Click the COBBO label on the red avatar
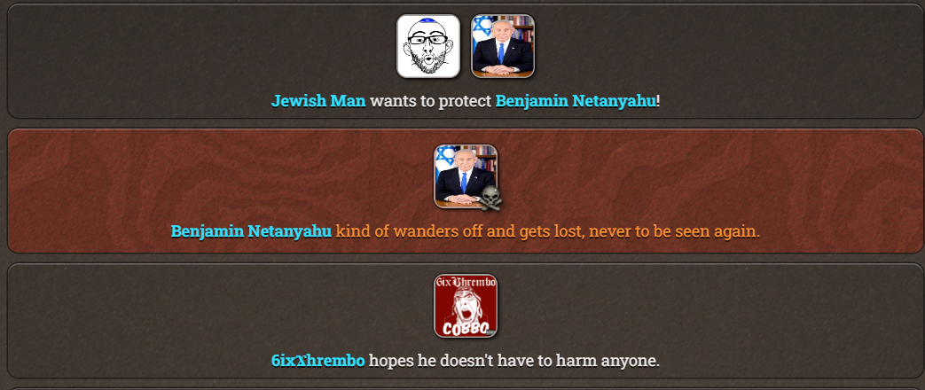 tap(466, 327)
